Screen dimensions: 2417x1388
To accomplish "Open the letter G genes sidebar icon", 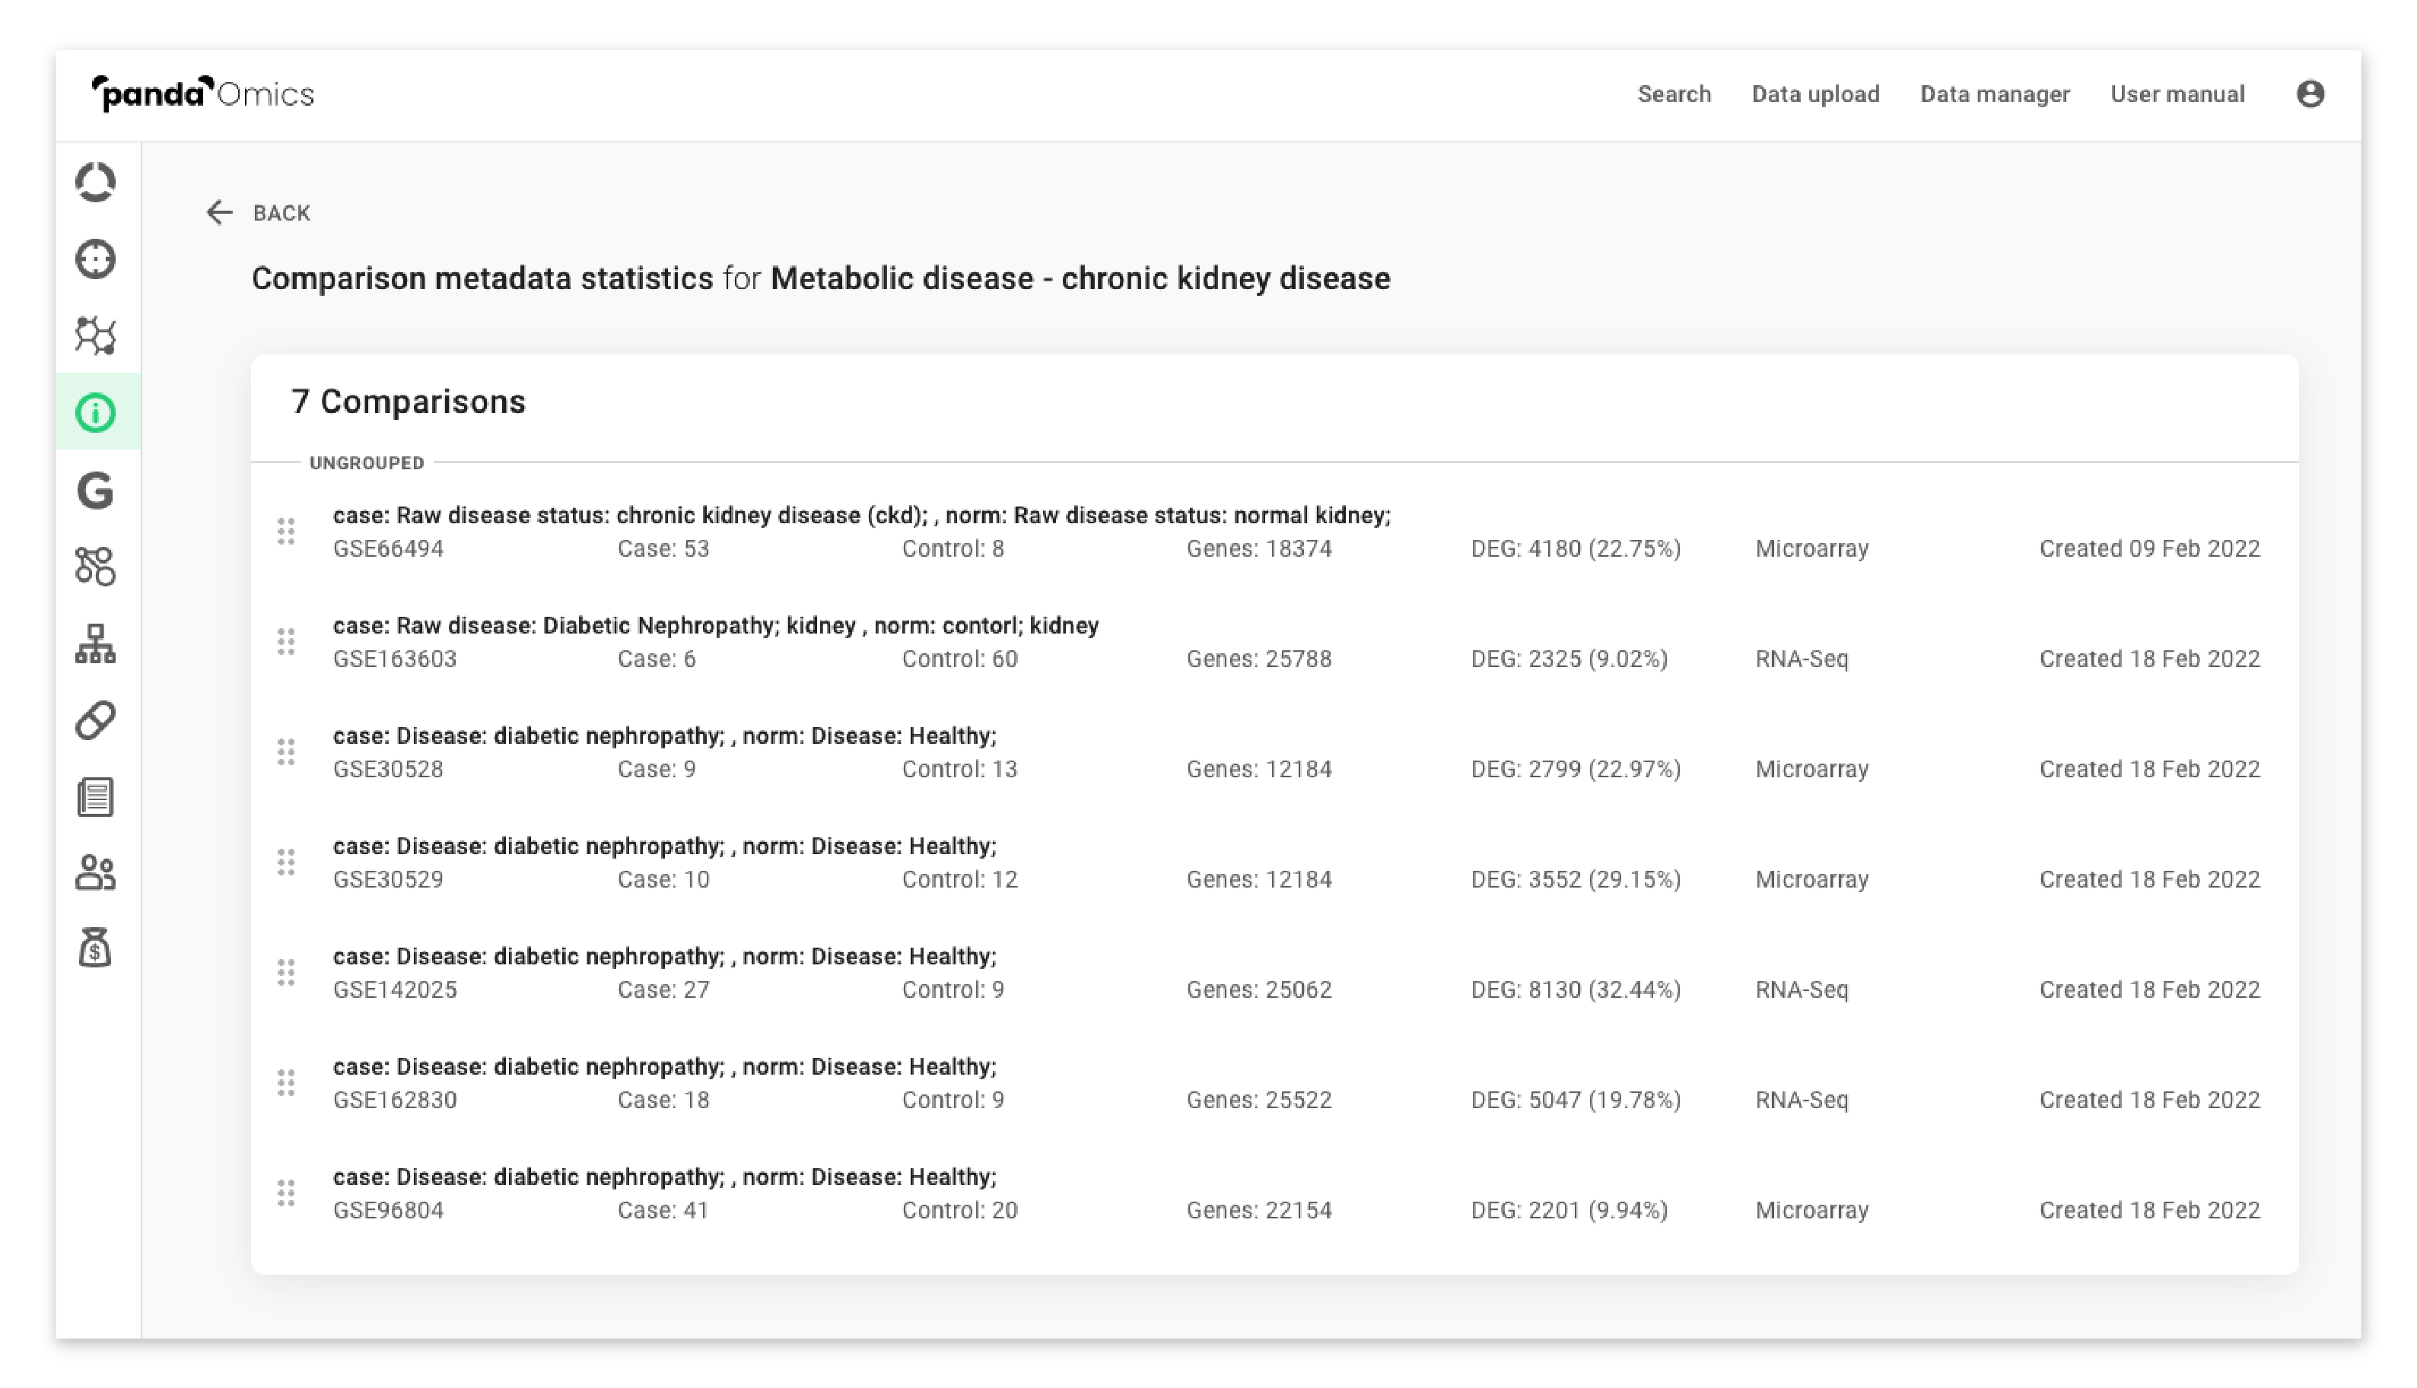I will (95, 491).
